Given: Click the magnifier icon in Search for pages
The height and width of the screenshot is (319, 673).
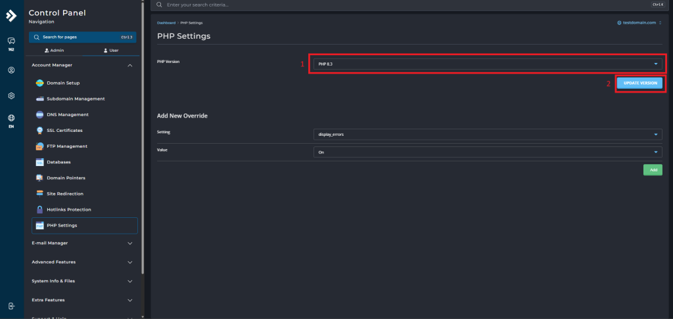Looking at the screenshot, I should click(37, 37).
